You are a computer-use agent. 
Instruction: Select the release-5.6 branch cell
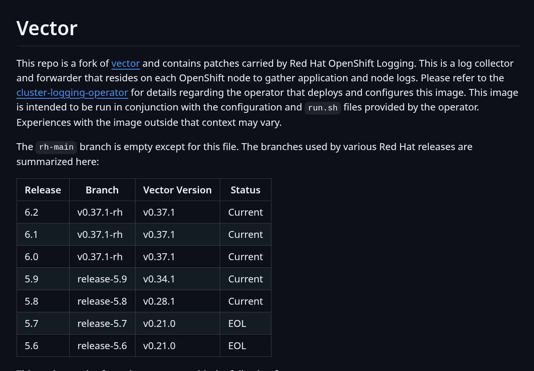coord(102,346)
